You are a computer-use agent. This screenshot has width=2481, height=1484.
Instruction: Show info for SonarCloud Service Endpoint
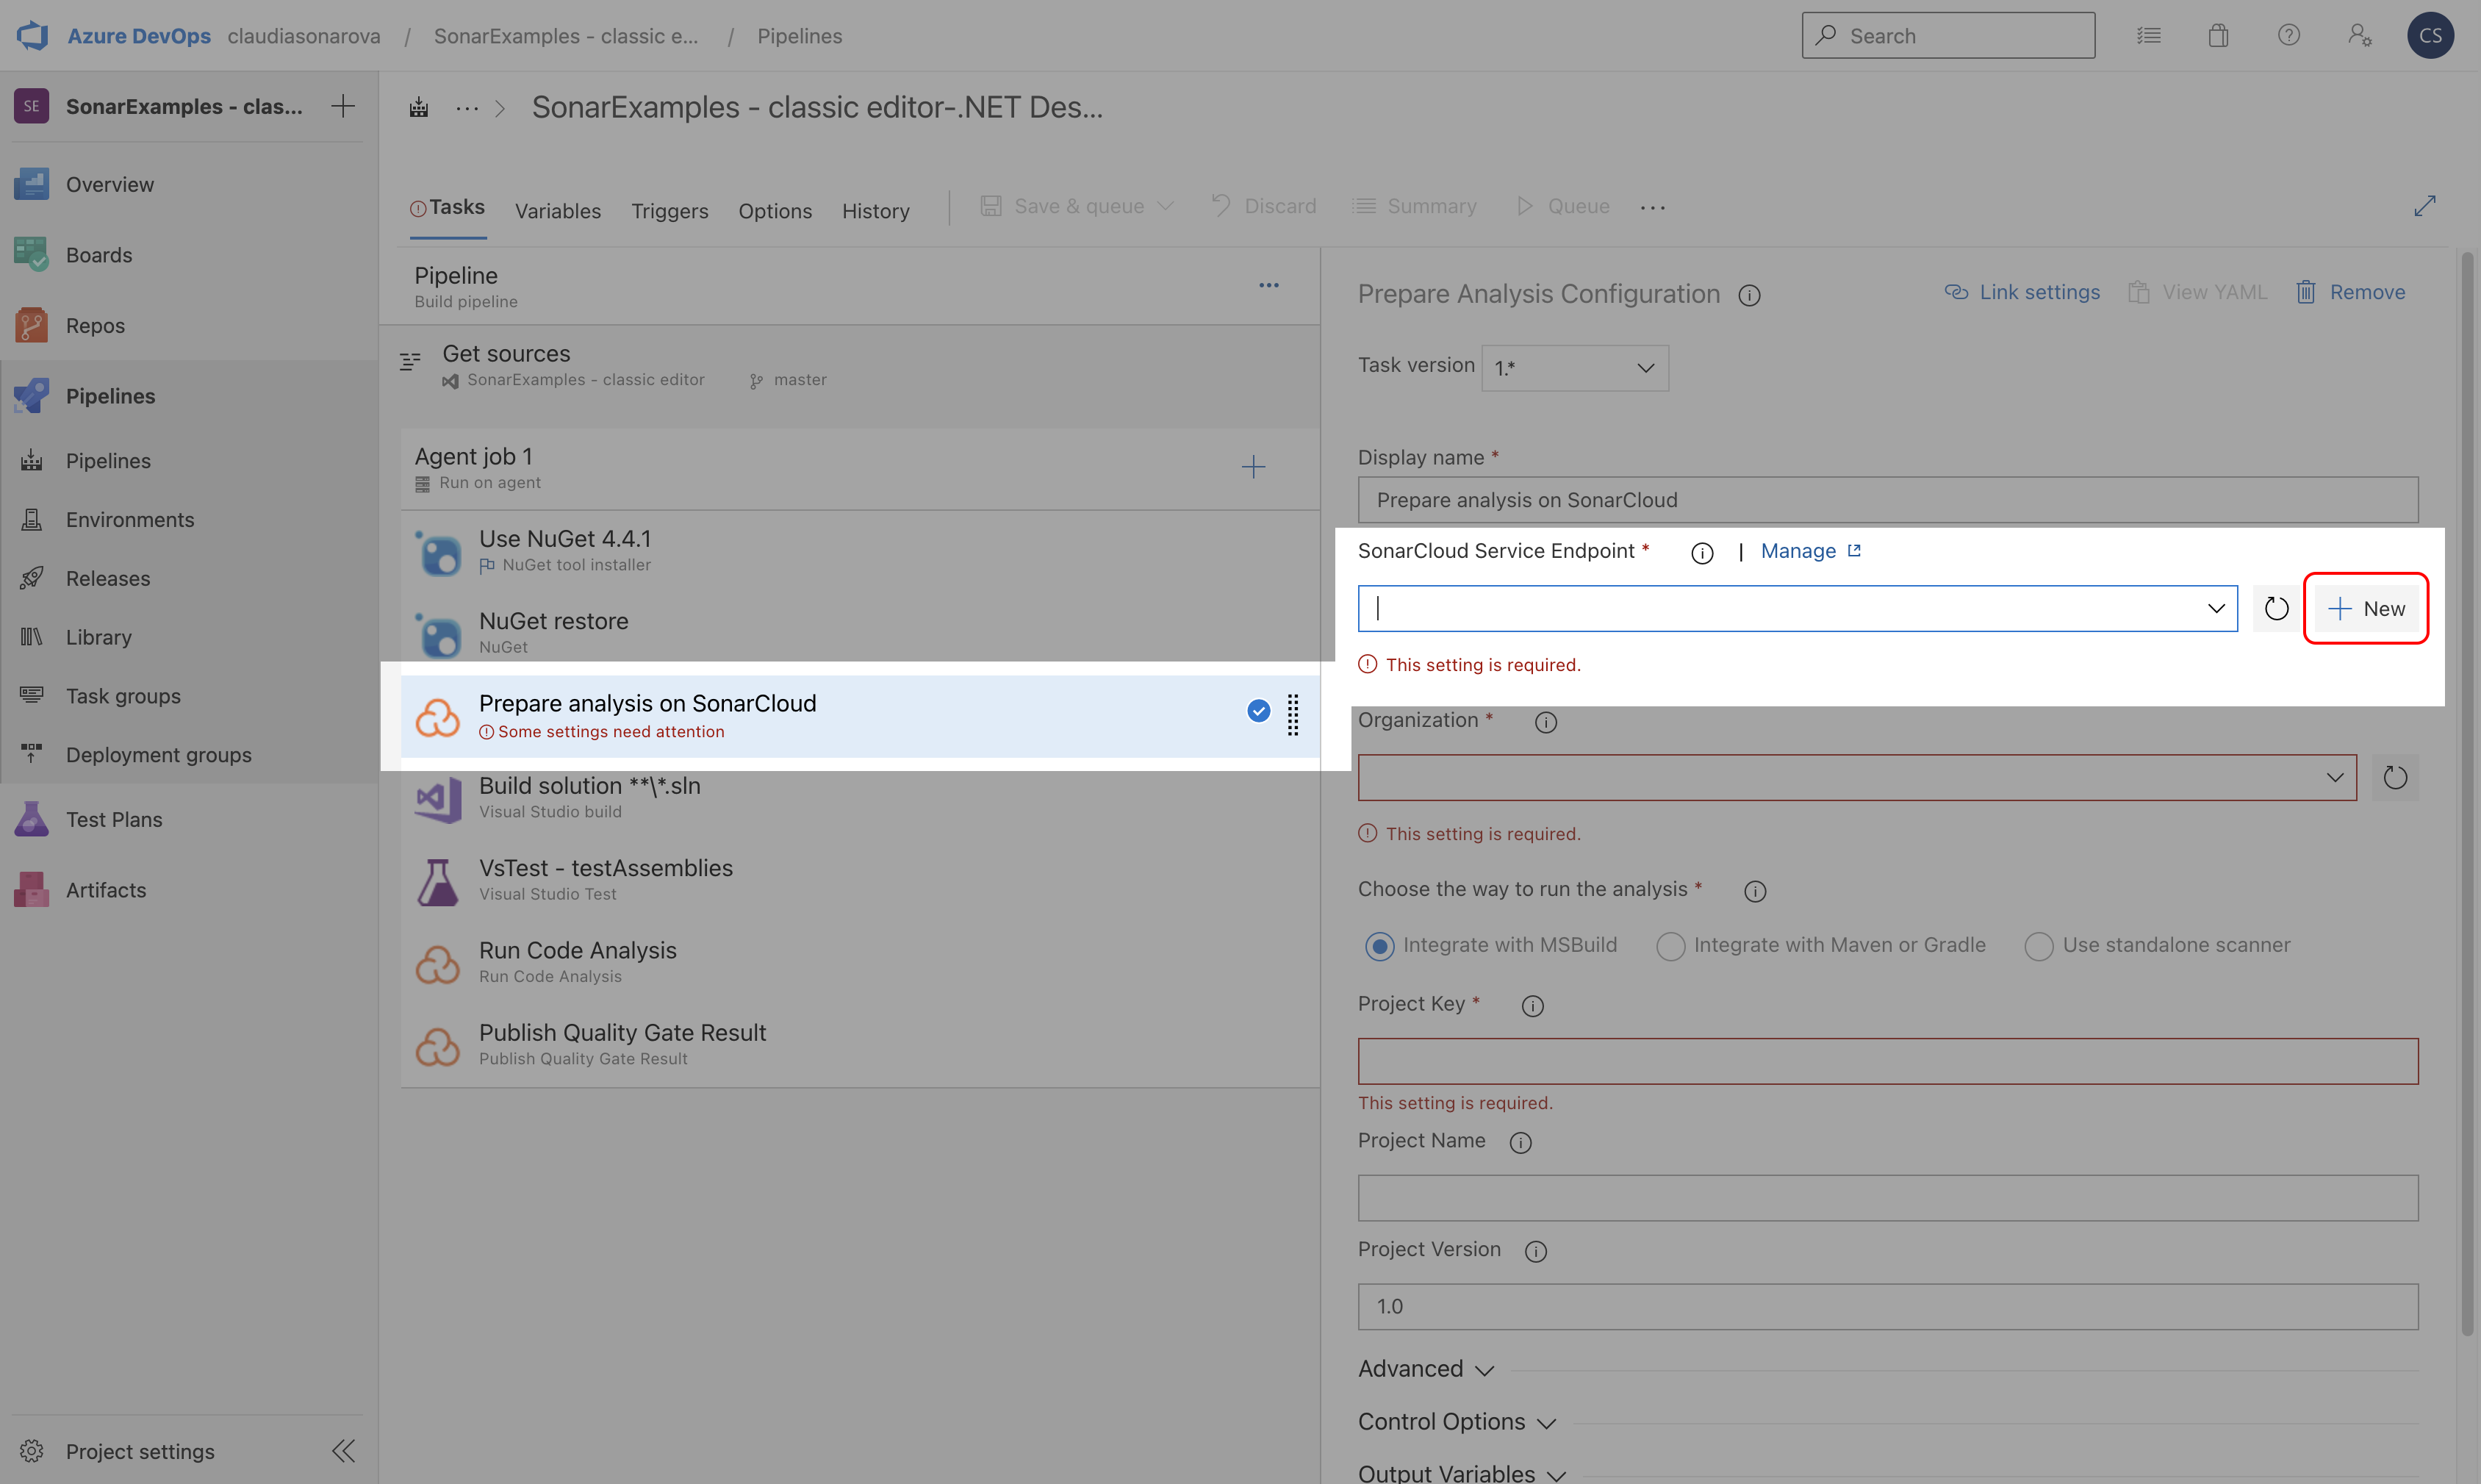click(1702, 553)
